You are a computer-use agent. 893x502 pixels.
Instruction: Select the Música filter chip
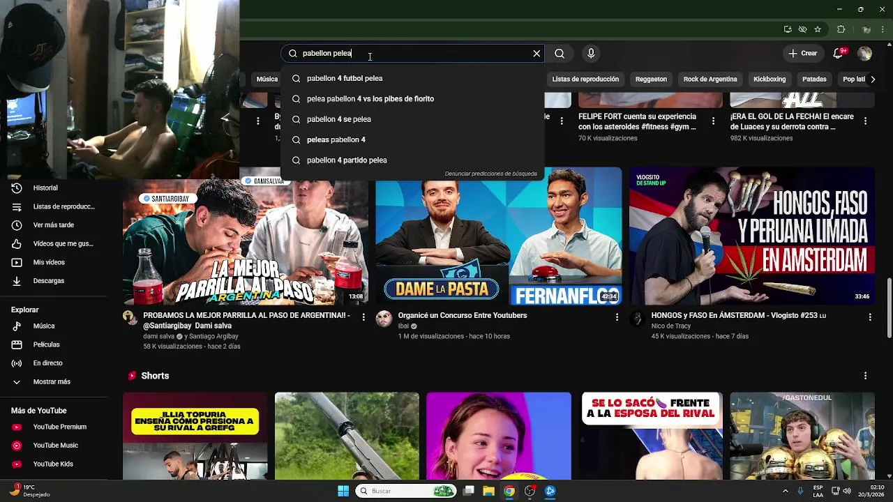(267, 79)
